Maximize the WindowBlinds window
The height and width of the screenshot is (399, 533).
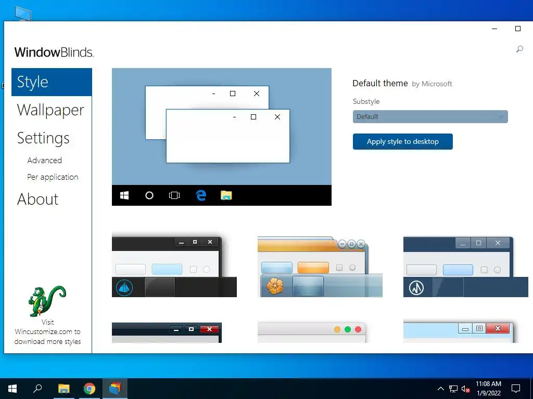pyautogui.click(x=518, y=29)
